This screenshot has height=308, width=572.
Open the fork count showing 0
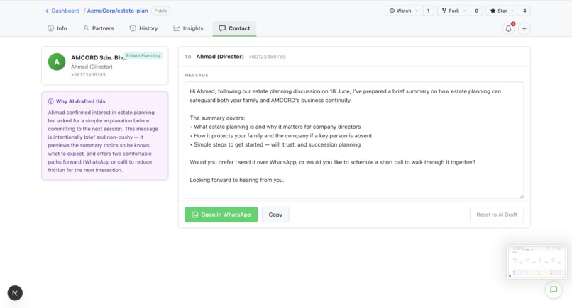(476, 11)
